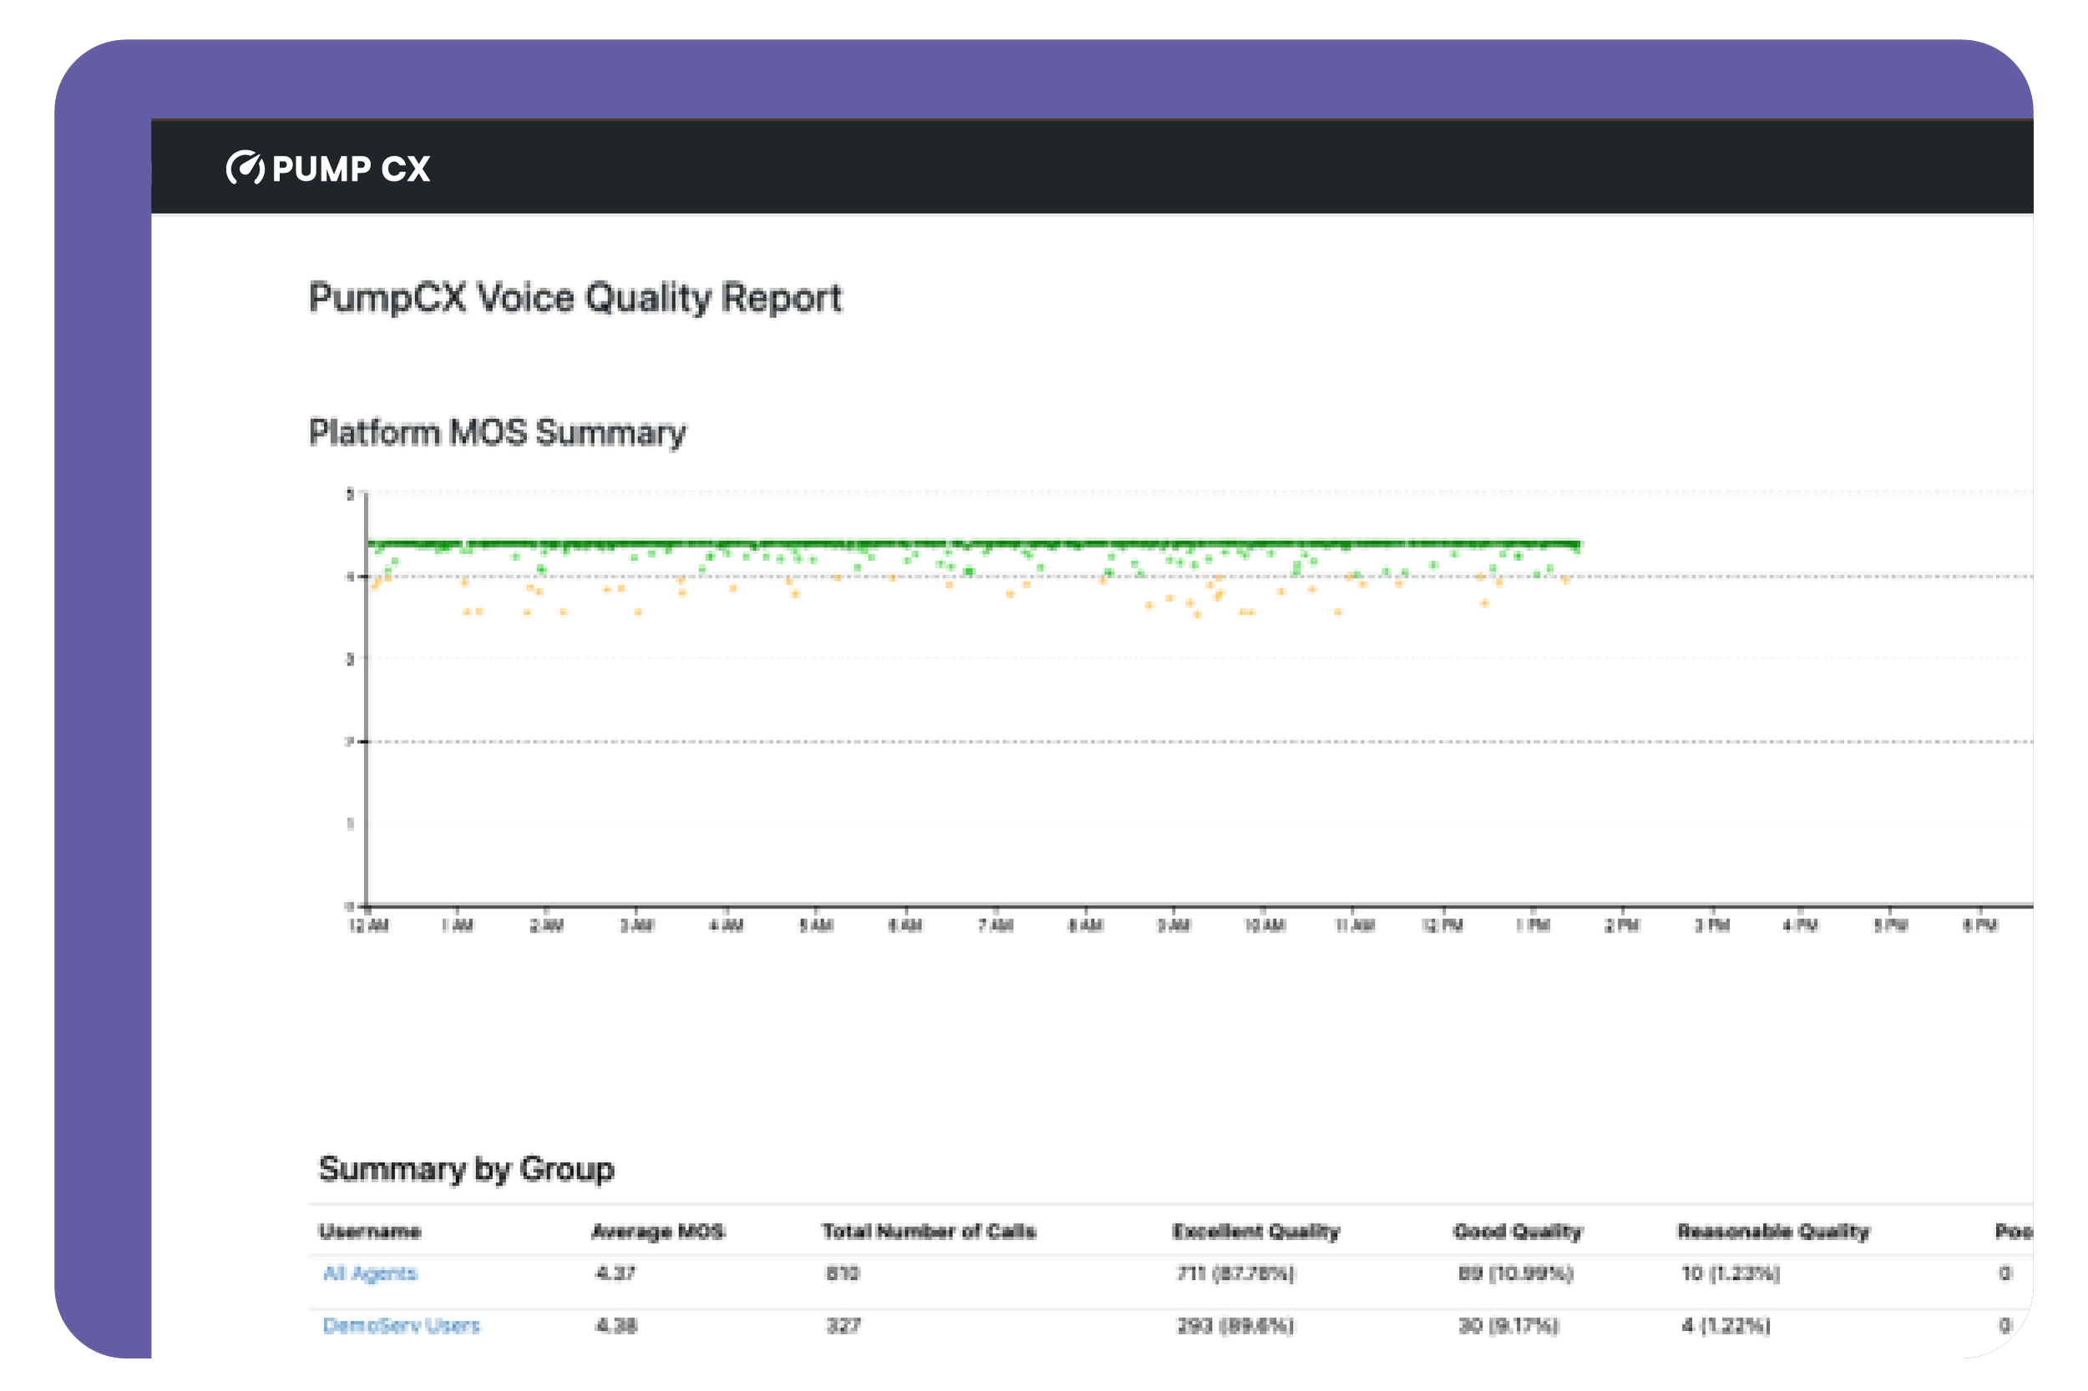Click the Pump CX speedometer logo icon

244,168
